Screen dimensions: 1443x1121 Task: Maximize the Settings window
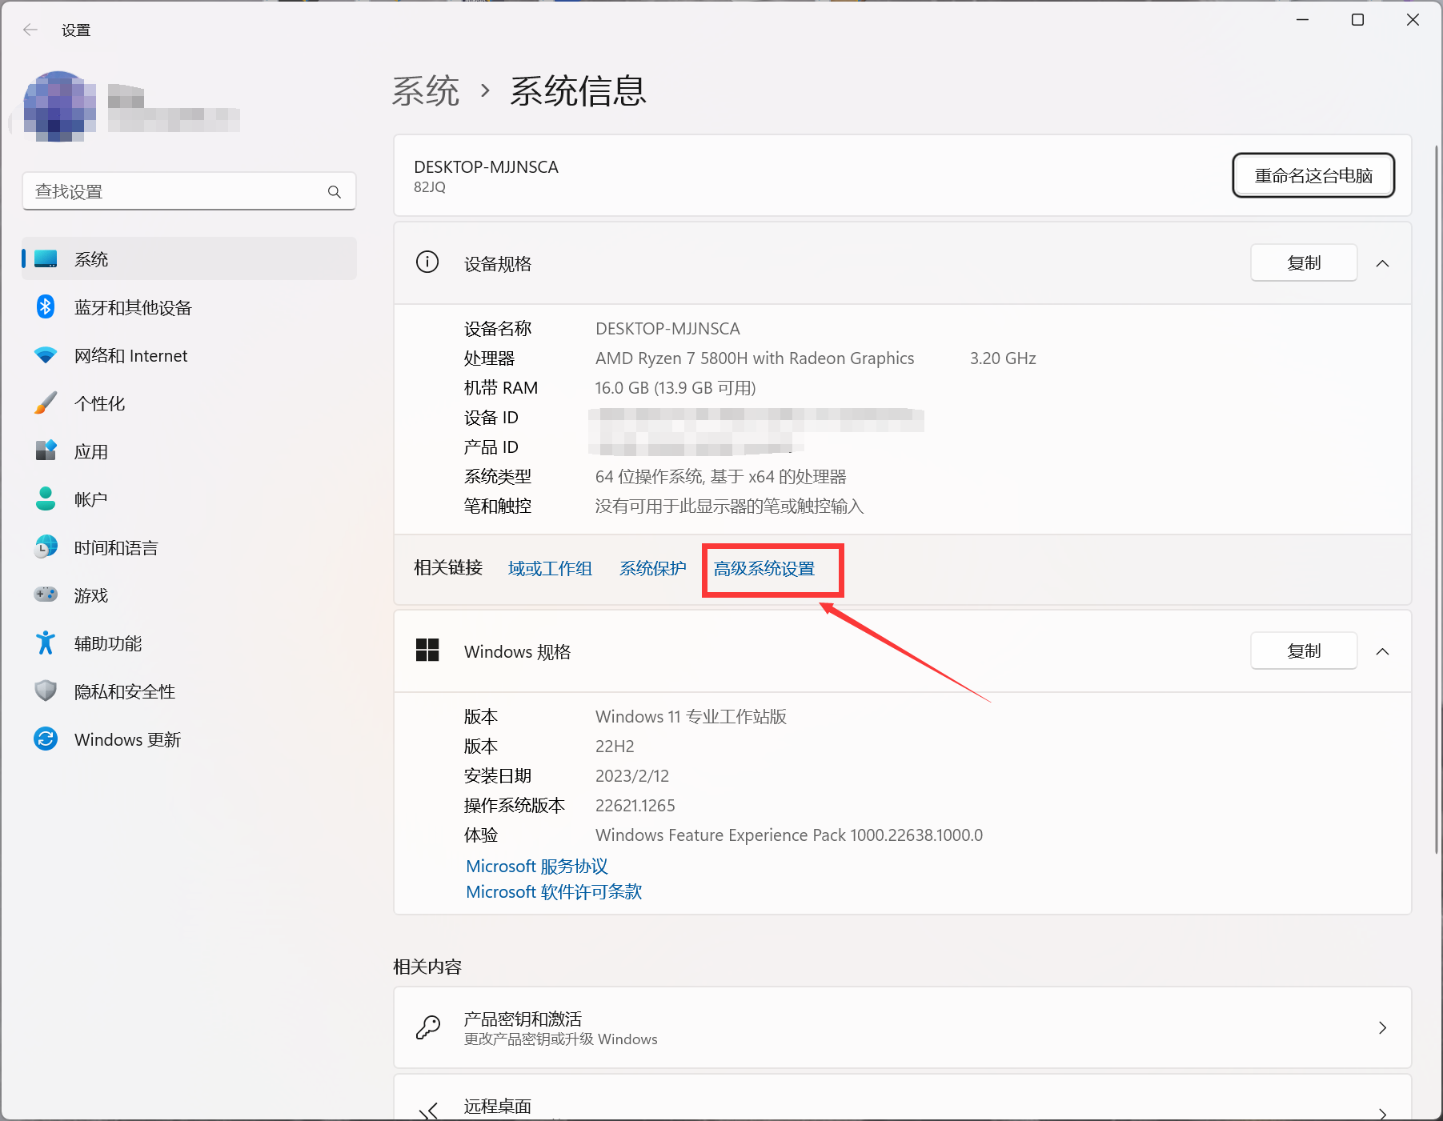click(1357, 19)
